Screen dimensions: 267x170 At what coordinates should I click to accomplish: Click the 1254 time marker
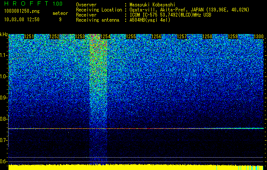tap(106, 37)
